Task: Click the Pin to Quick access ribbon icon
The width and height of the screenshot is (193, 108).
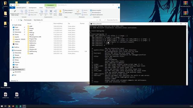Action: coord(15,11)
